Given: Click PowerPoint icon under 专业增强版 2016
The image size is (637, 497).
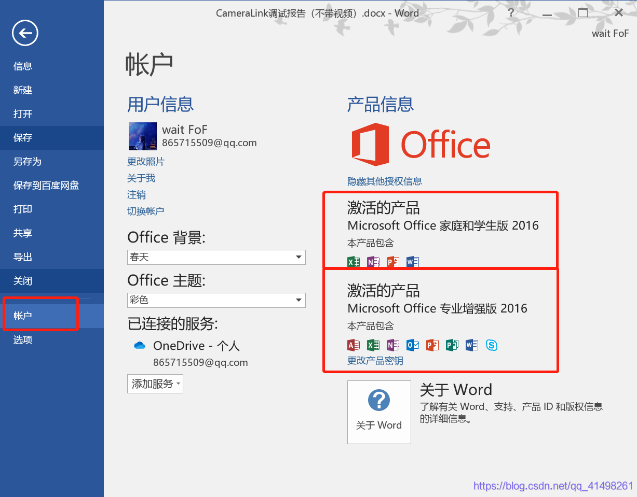Looking at the screenshot, I should tap(432, 345).
